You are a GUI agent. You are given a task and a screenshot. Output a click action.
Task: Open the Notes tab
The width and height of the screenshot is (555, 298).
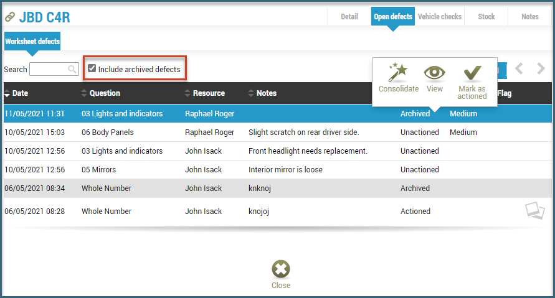point(530,17)
